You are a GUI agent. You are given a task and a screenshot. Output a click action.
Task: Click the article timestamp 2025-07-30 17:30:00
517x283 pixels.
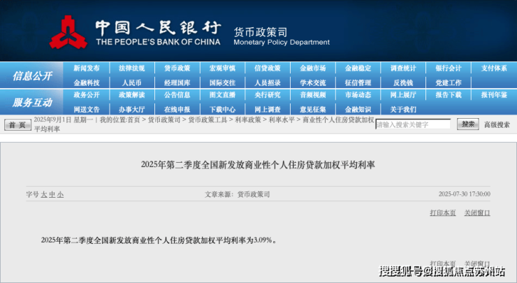(x=464, y=194)
